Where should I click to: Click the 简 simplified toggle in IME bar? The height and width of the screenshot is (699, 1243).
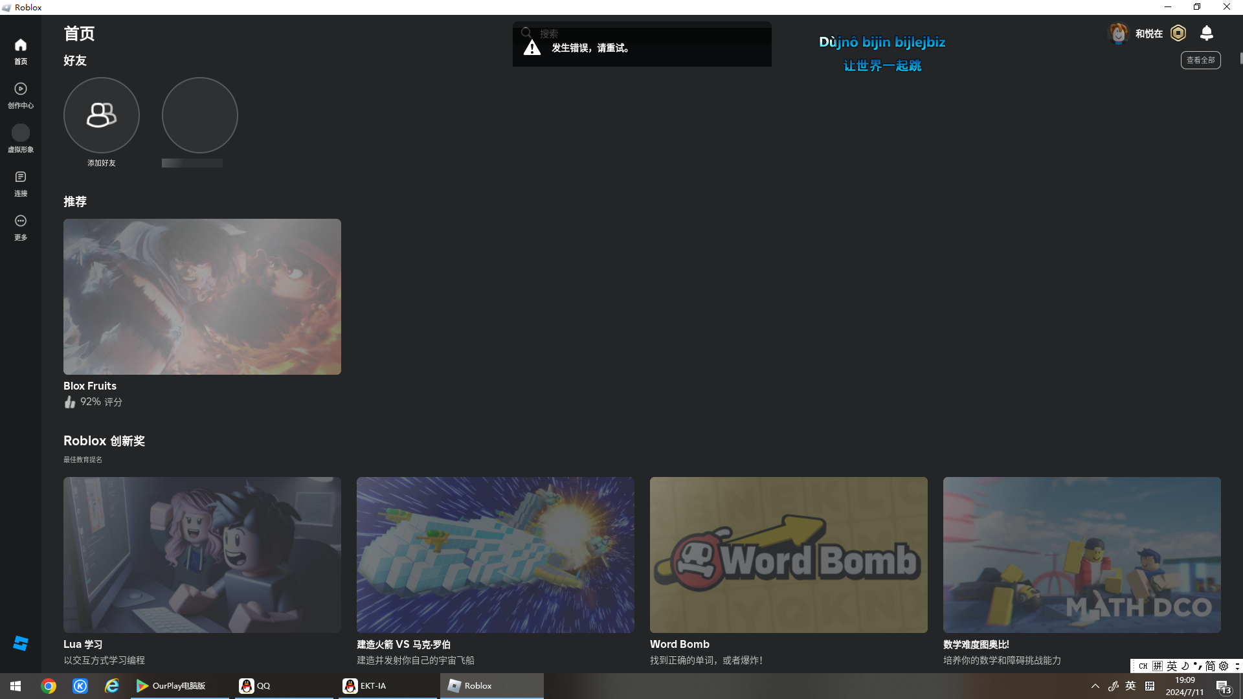(x=1210, y=666)
